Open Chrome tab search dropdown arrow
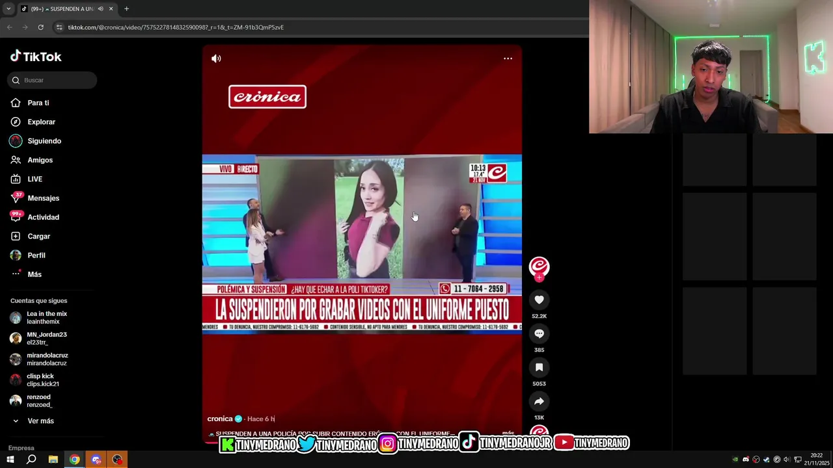The width and height of the screenshot is (833, 468). pos(8,9)
